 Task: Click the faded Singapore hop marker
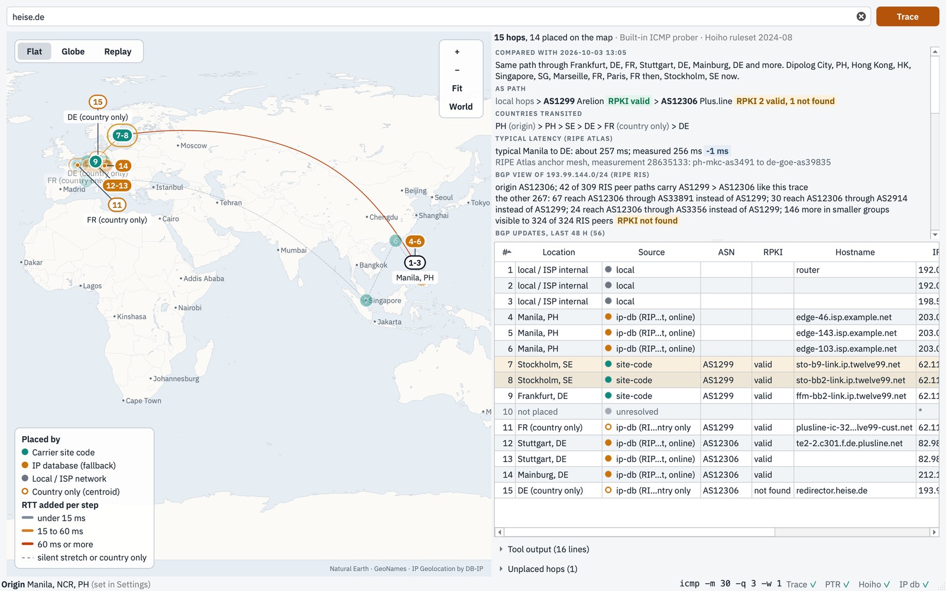click(366, 300)
